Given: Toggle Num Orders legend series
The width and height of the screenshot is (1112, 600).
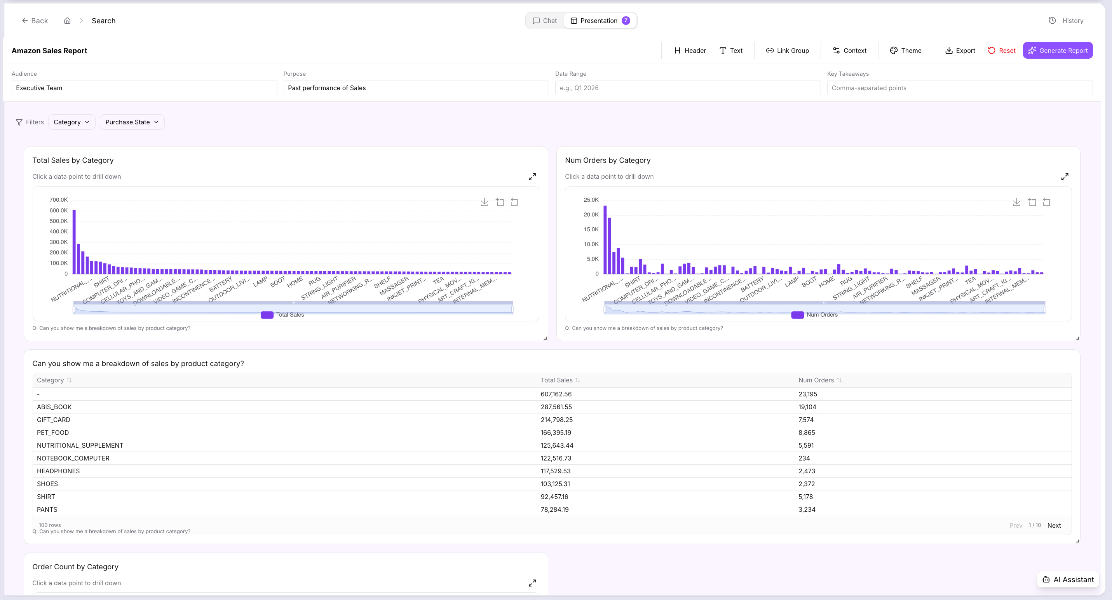Looking at the screenshot, I should coord(815,315).
